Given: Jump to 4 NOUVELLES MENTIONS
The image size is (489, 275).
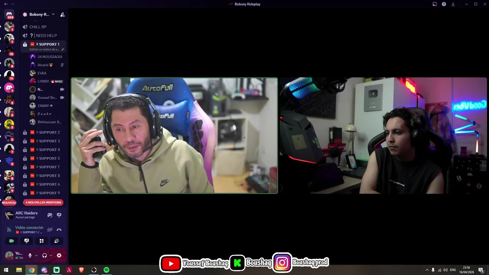Looking at the screenshot, I should (x=43, y=202).
